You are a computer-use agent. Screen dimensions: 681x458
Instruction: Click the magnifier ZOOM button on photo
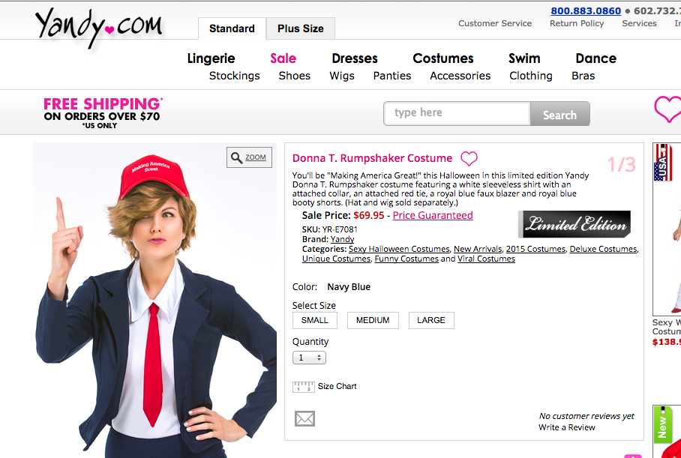pyautogui.click(x=249, y=157)
